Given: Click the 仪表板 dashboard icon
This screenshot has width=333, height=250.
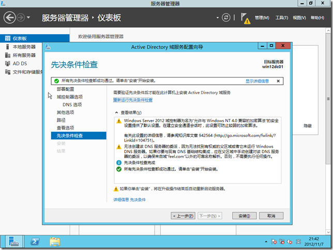Looking at the screenshot, I should (x=8, y=38).
